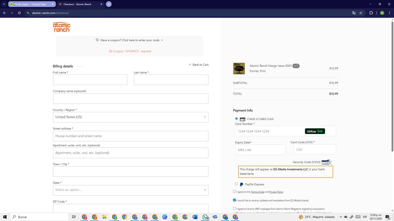Viewport: 394px width, 221px height.
Task: Click the PayPal logo icon
Action: [x=242, y=184]
